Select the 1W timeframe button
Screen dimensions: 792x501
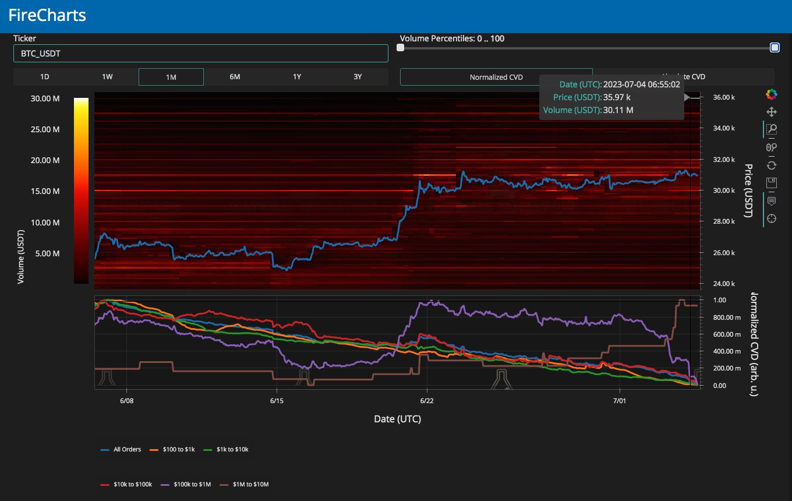point(107,77)
